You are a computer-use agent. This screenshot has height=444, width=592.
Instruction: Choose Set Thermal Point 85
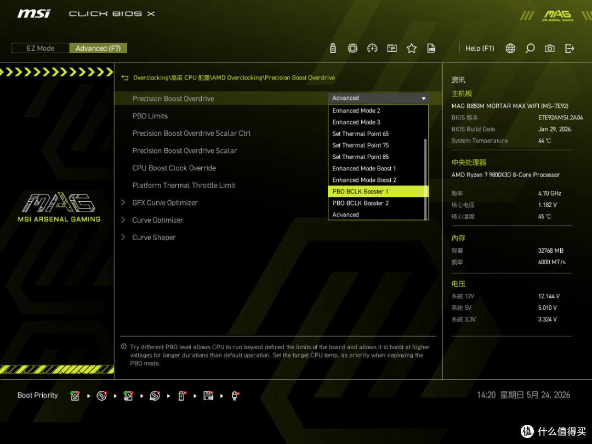pyautogui.click(x=378, y=157)
